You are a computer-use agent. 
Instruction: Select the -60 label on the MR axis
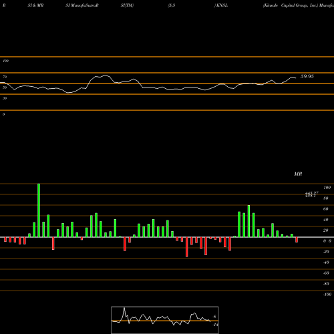pyautogui.click(x=326, y=273)
